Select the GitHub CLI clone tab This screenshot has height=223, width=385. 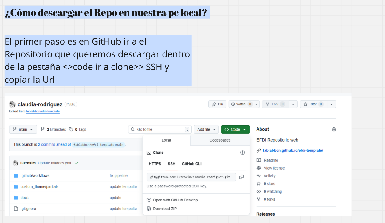[192, 164]
